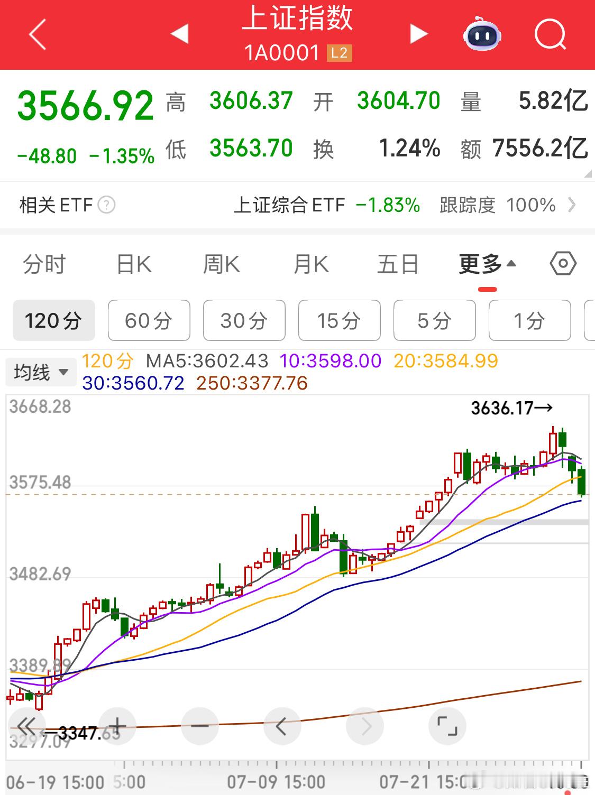This screenshot has height=795, width=595.
Task: Switch to 周K tab
Action: [x=222, y=263]
